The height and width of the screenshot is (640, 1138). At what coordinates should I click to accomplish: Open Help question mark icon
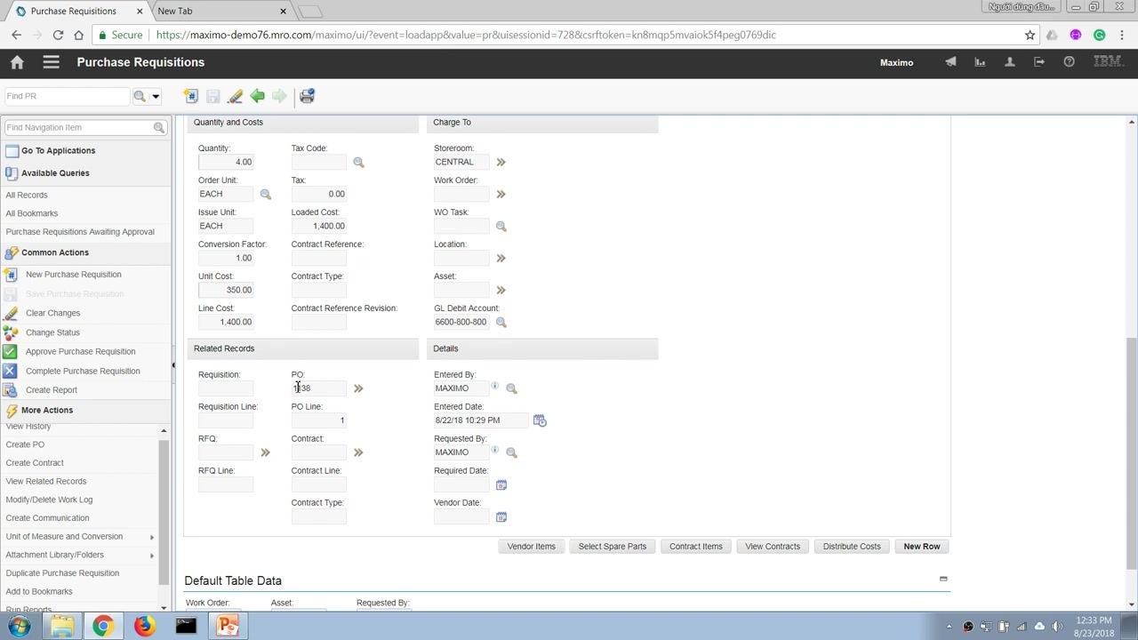(1069, 62)
